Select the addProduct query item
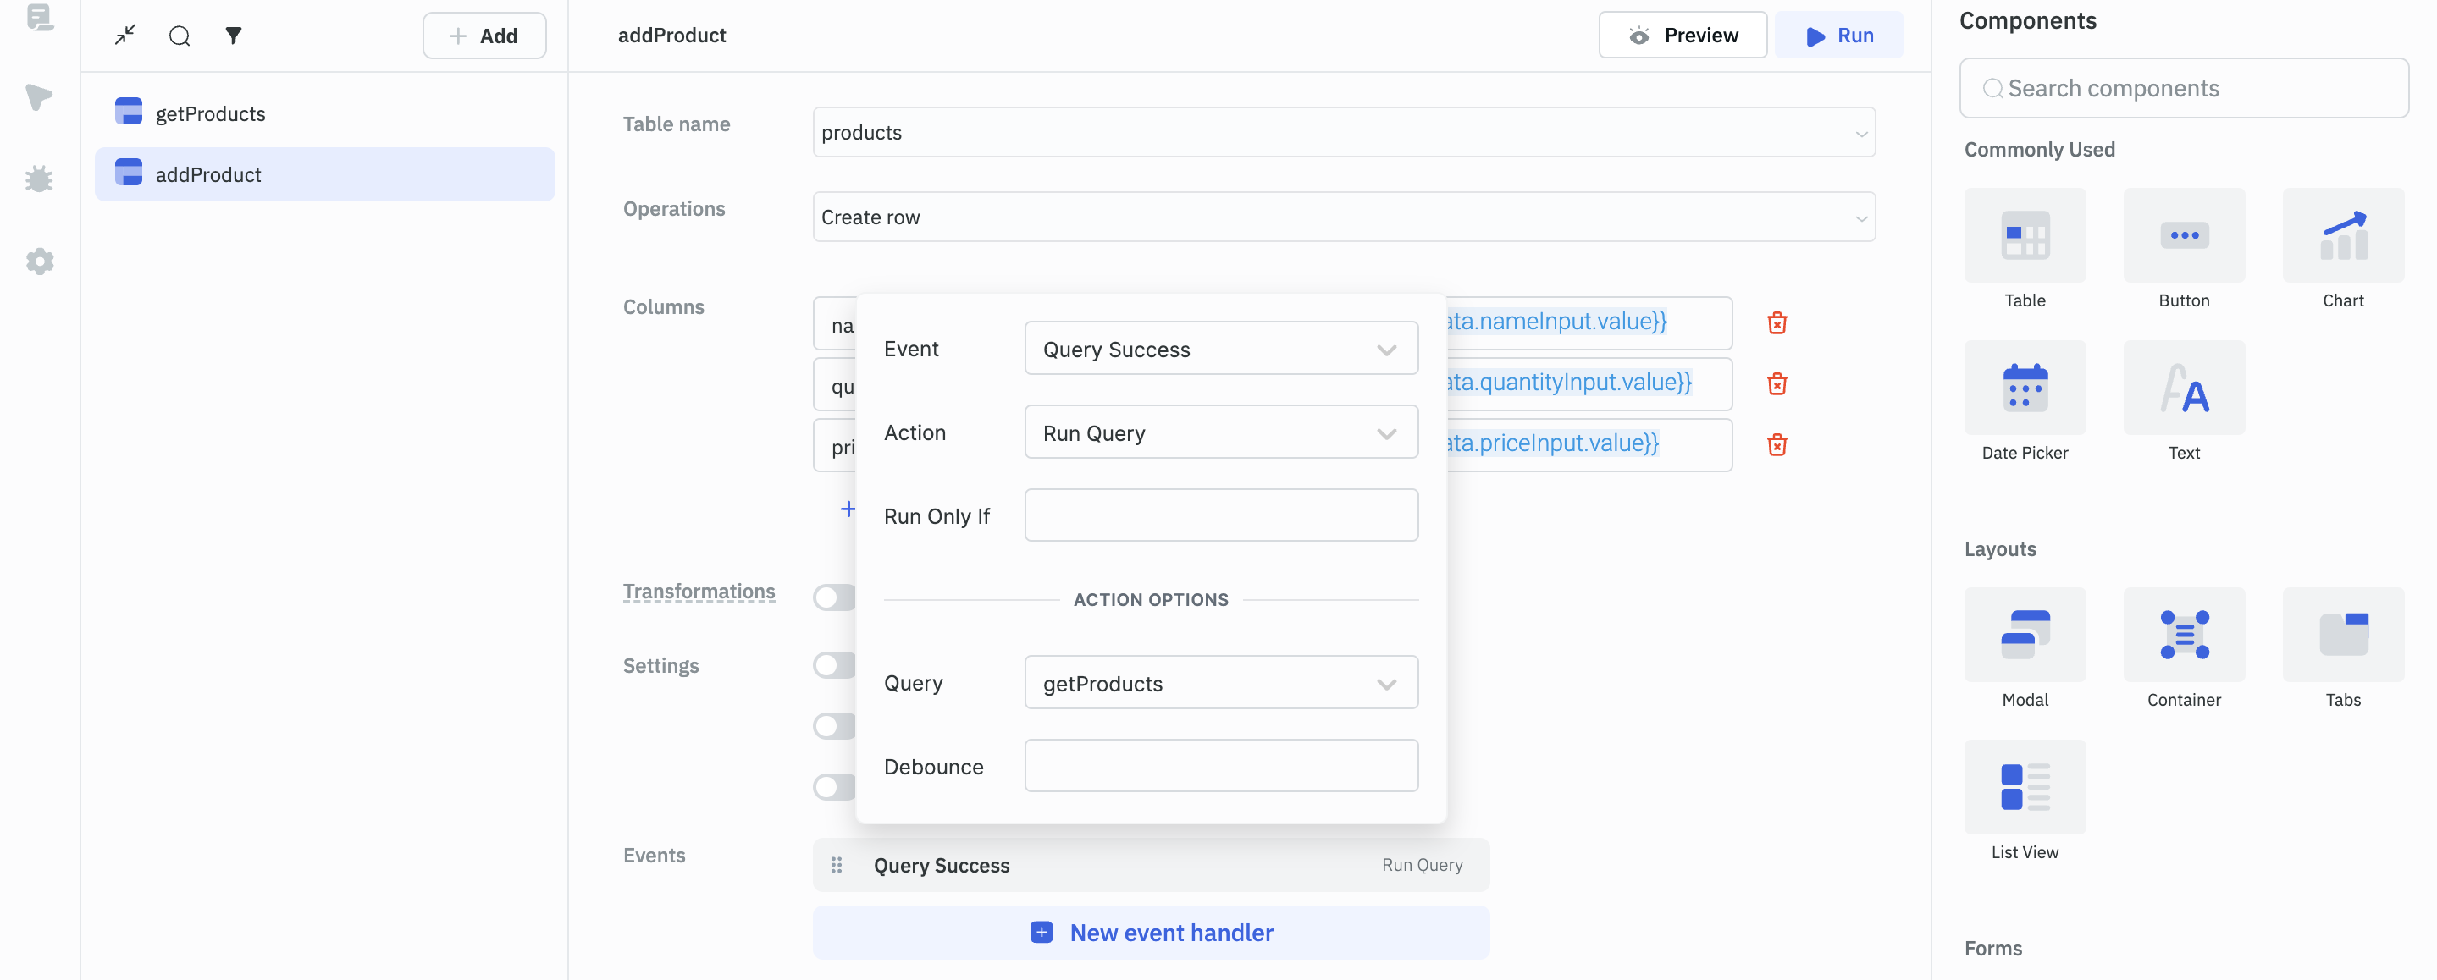 pyautogui.click(x=208, y=175)
